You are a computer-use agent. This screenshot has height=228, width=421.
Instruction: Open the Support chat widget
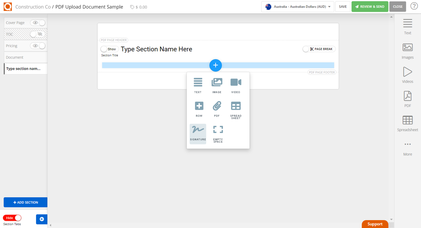pos(375,224)
